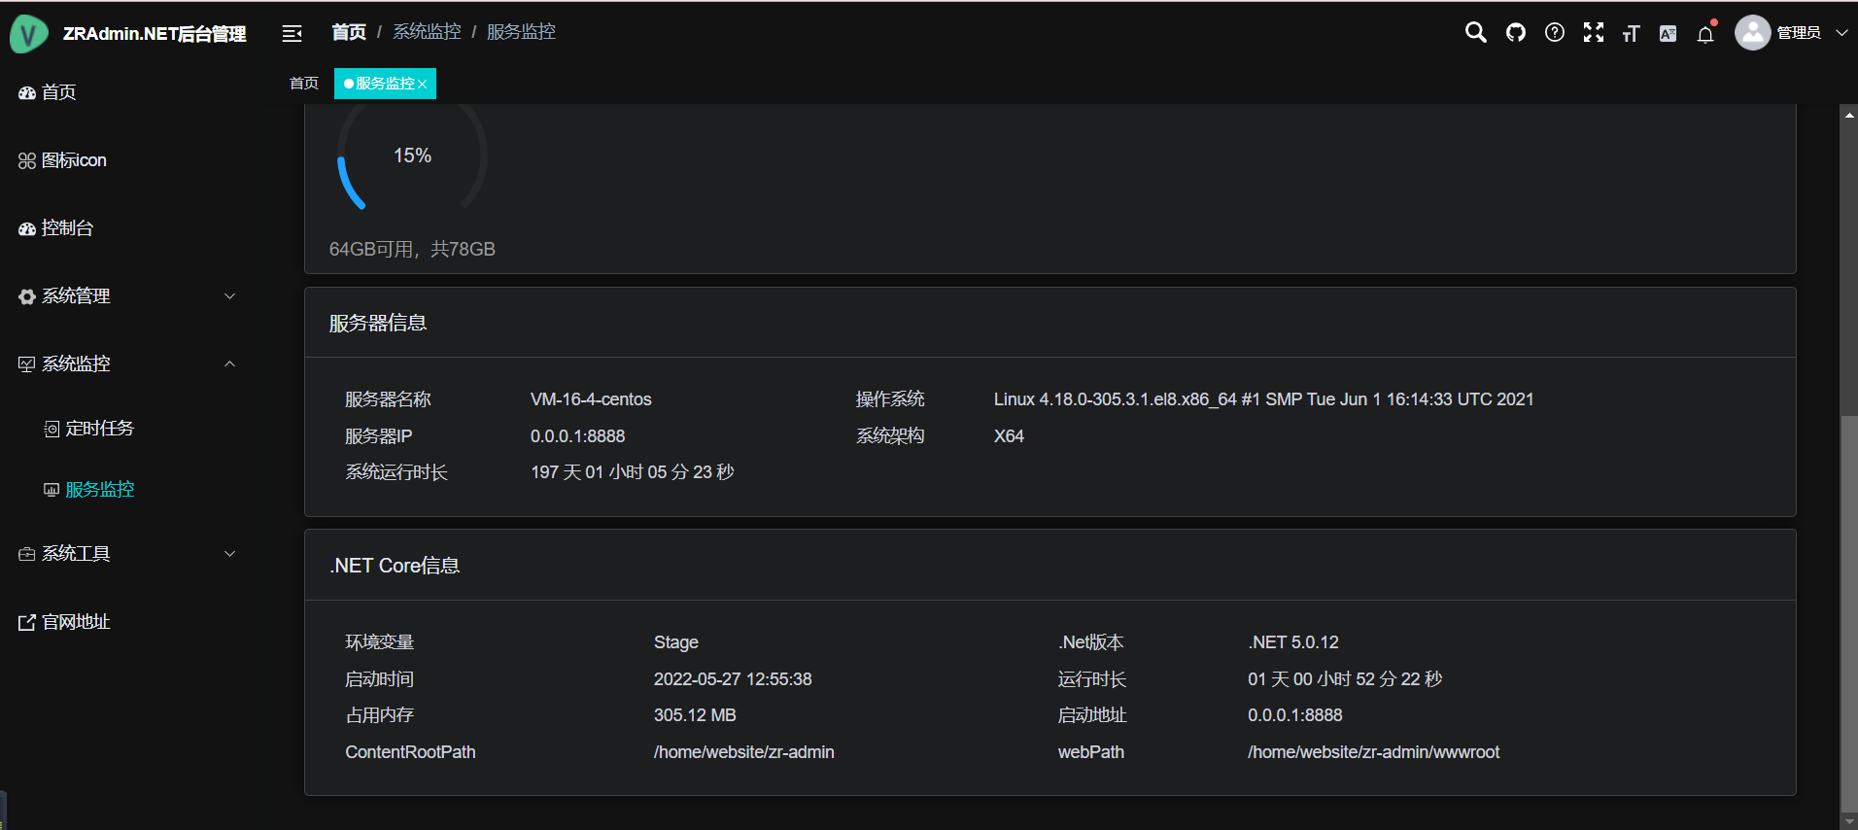Switch to the 首页 tab
This screenshot has width=1858, height=830.
pos(304,84)
